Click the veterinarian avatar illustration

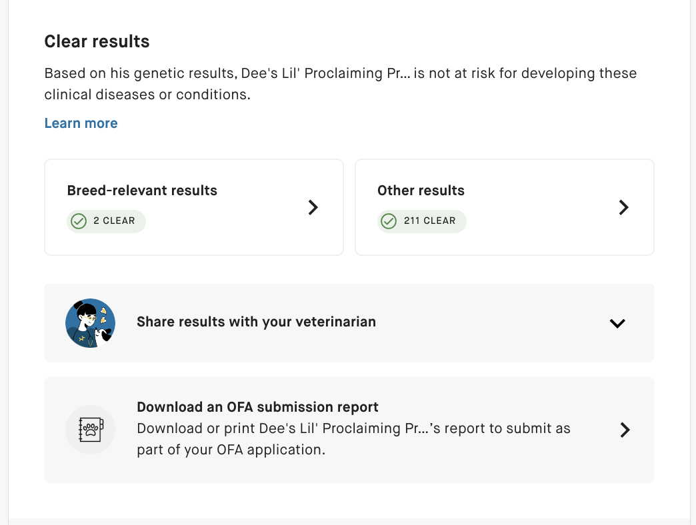tap(90, 323)
